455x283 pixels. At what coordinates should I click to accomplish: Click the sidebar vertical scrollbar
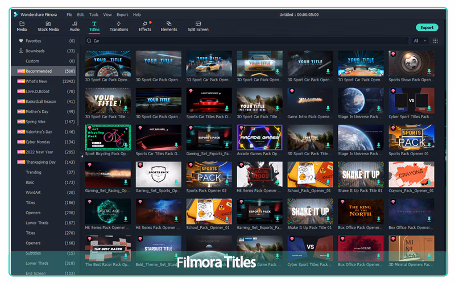[78, 90]
